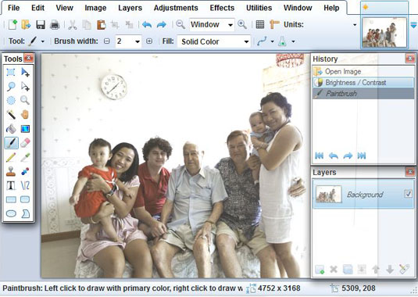Viewport: 418px width, 297px height.
Task: Select the Ellipse Select tool
Action: pyautogui.click(x=11, y=101)
